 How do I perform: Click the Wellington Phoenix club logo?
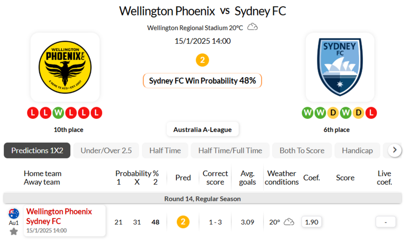65,67
